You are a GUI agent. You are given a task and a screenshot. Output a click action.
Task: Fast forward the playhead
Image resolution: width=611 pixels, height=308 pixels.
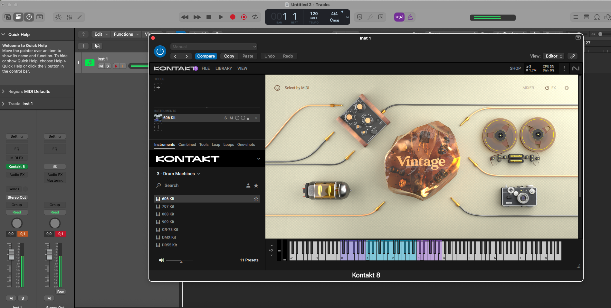click(x=197, y=17)
